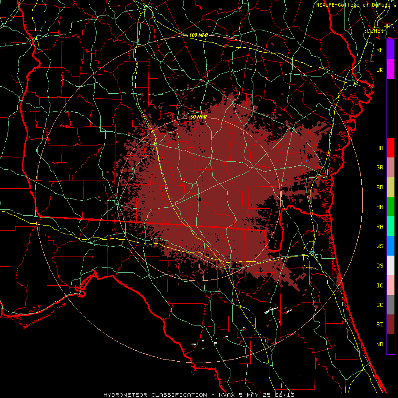Click the "ND" legend label

[379, 344]
